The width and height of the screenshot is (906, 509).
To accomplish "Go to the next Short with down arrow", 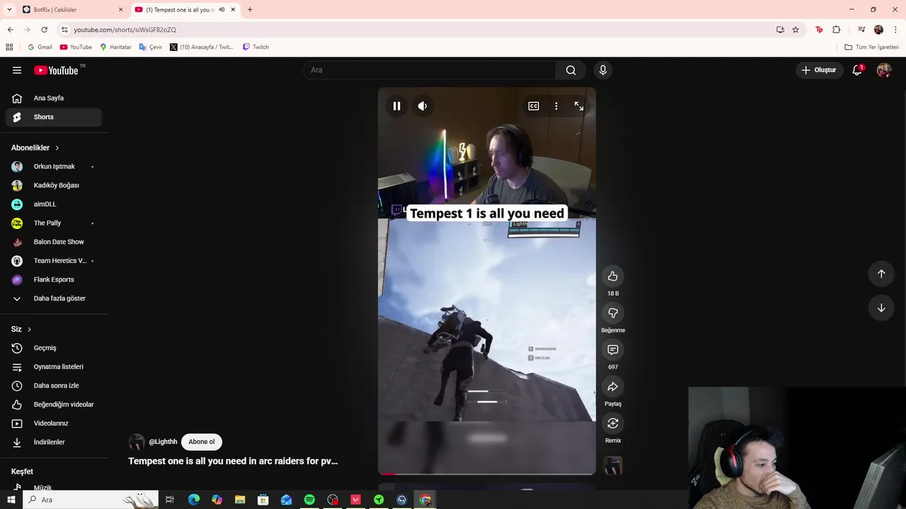I will 881,308.
